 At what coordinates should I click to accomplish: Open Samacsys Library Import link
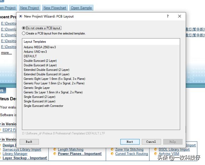[x=22, y=149]
